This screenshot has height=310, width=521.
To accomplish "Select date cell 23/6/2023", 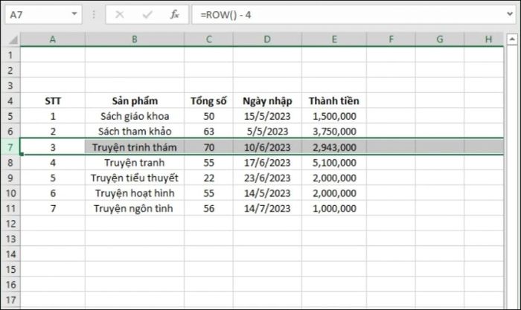I will click(267, 178).
